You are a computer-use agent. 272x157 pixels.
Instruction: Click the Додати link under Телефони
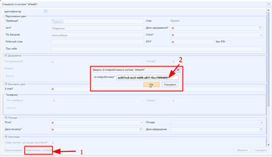(x=11, y=108)
